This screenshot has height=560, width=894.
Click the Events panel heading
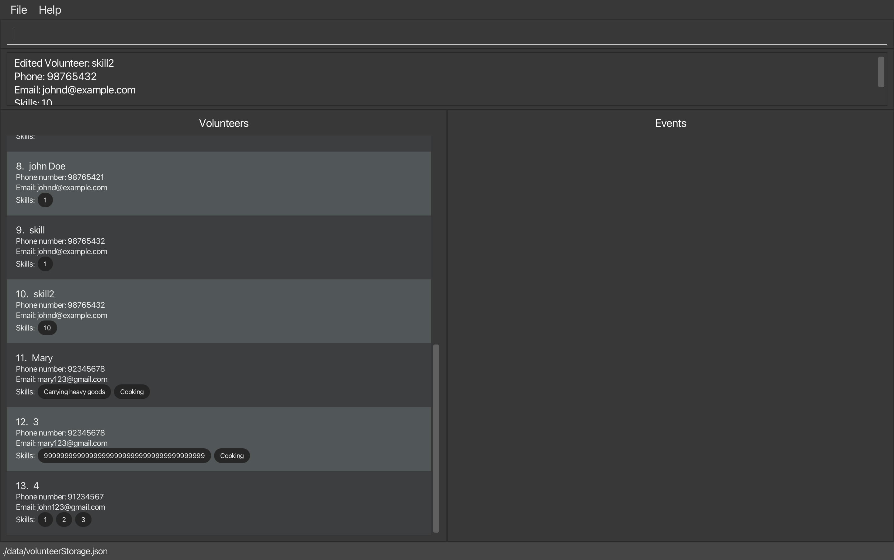(x=670, y=123)
